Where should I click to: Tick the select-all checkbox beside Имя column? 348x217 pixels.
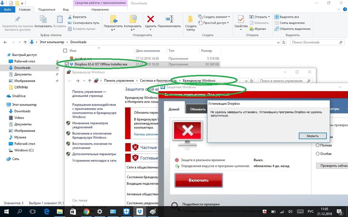click(65, 51)
